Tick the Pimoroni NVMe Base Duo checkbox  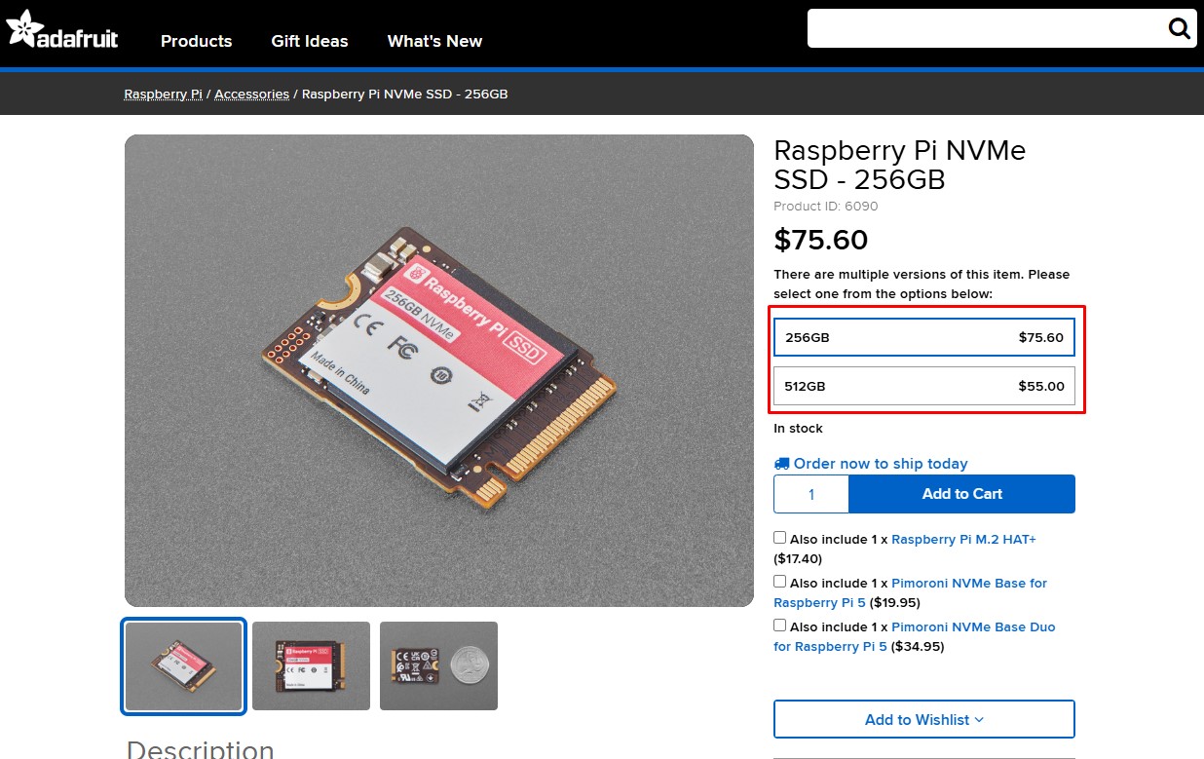780,626
